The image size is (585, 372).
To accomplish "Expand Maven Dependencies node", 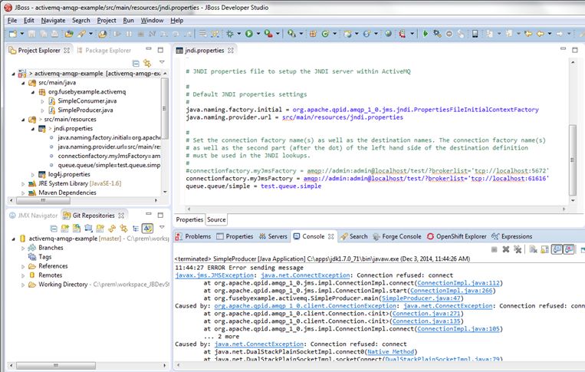I will click(23, 193).
